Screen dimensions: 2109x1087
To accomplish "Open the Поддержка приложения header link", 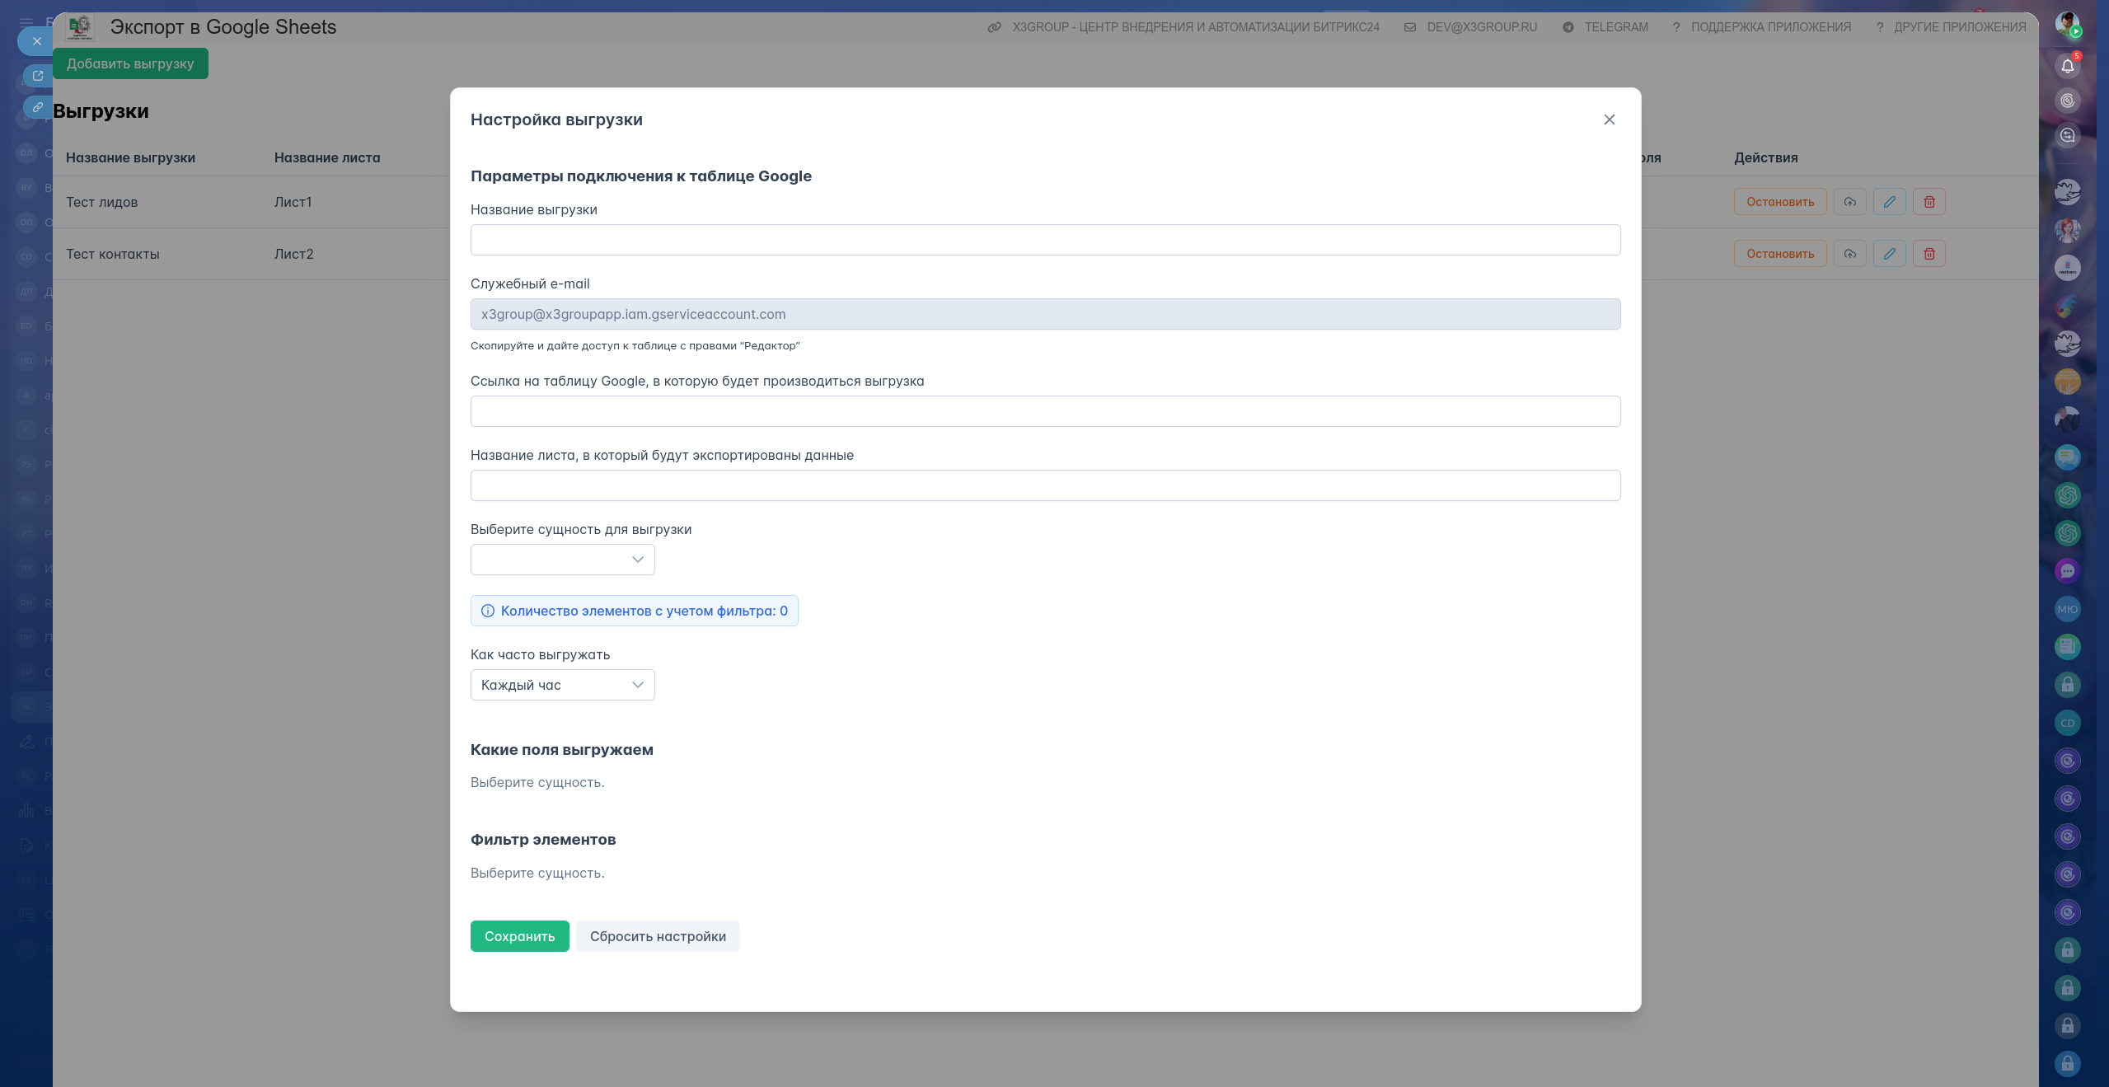I will 1769,27.
